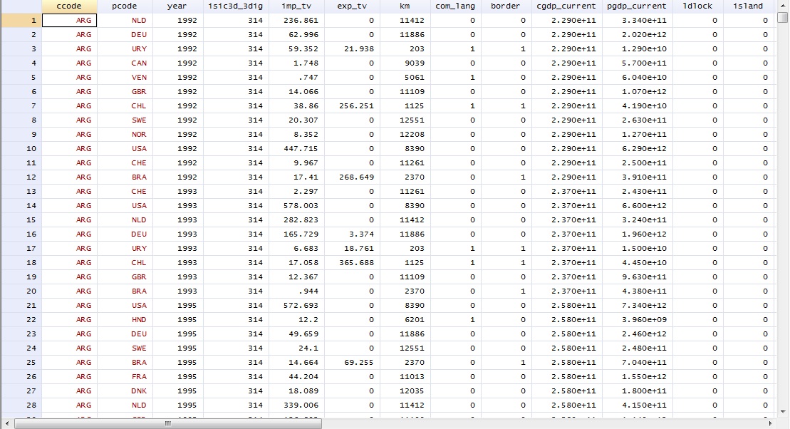Click the island column header
Image resolution: width=790 pixels, height=429 pixels.
(x=748, y=6)
